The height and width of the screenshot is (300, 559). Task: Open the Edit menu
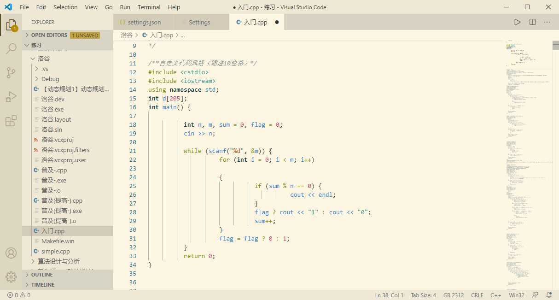(41, 7)
